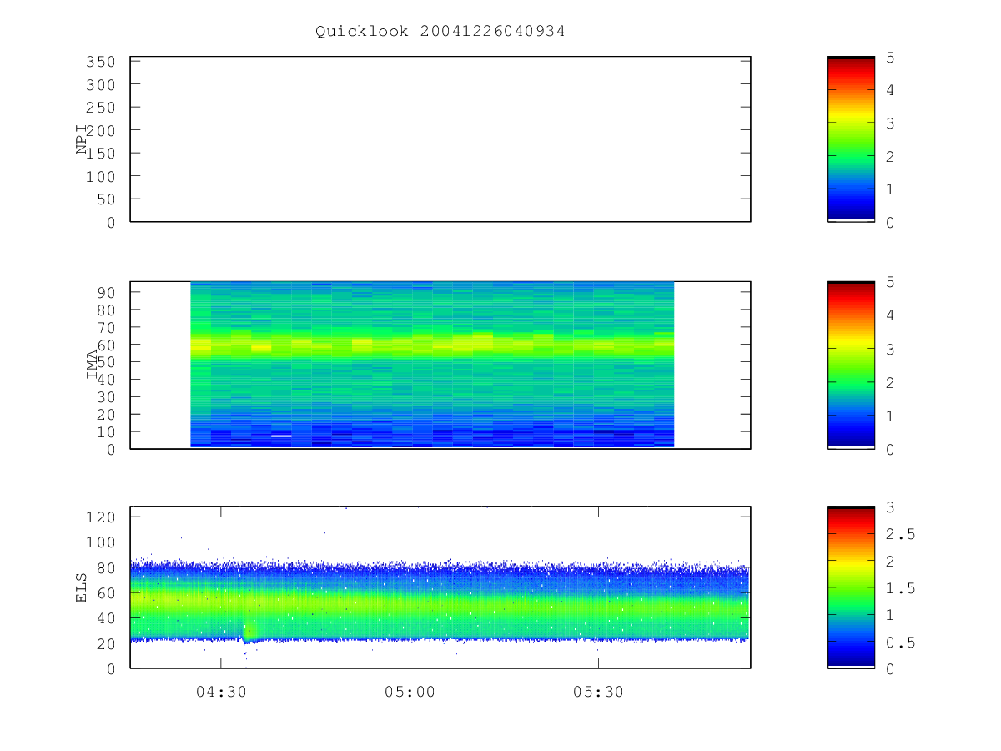1001x751 pixels.
Task: Click the 350 tick on NPI axis
Action: [x=101, y=62]
